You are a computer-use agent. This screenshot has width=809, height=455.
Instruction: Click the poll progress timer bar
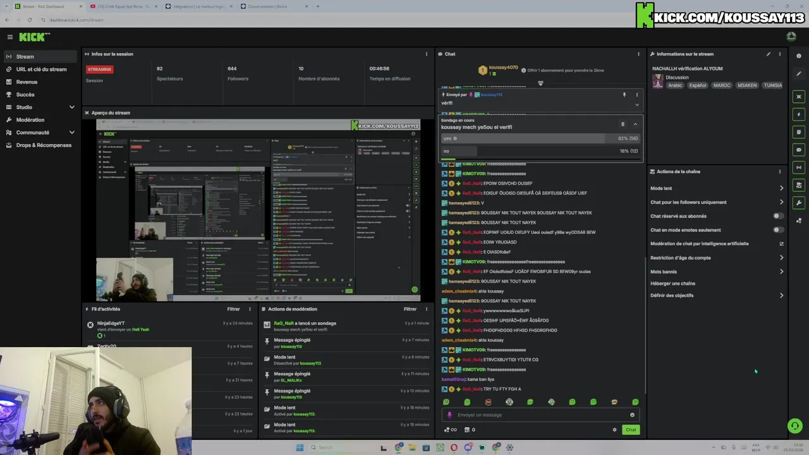click(x=540, y=159)
